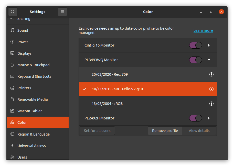Screen dimensions: 234x167
Task: Open the hamburger menu in Settings
Action: point(62,12)
